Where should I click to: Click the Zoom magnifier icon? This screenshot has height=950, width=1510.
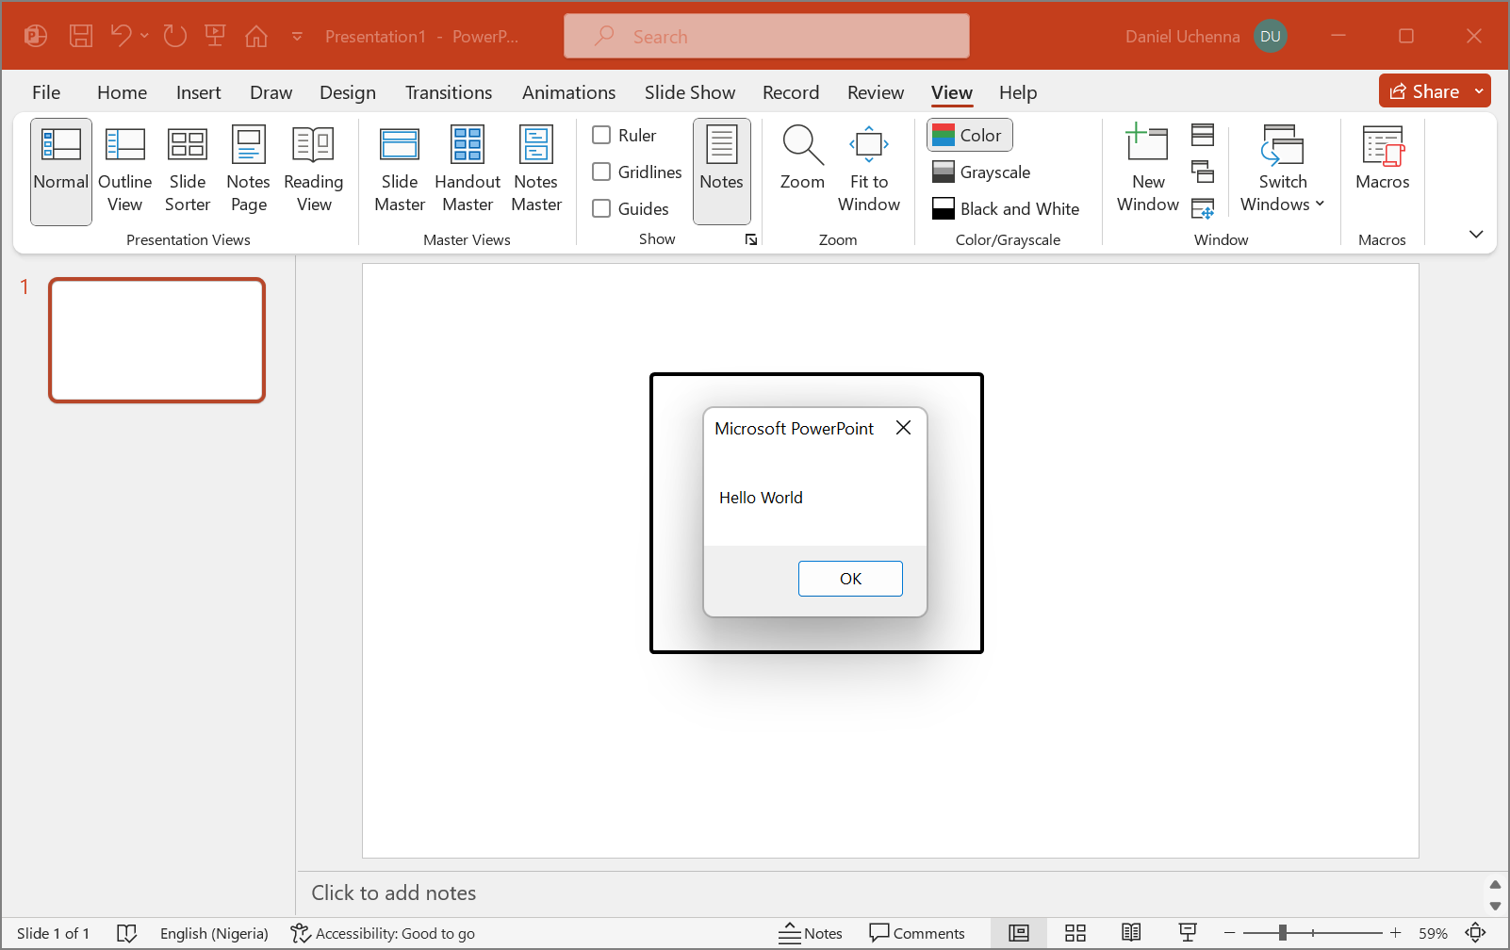click(802, 147)
